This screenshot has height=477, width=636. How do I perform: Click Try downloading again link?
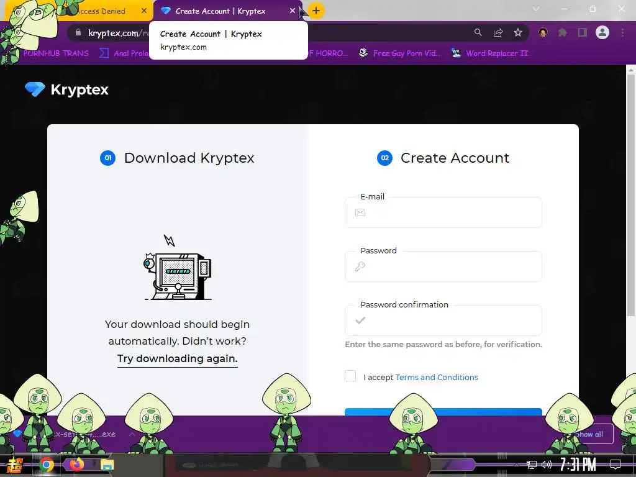click(x=177, y=358)
